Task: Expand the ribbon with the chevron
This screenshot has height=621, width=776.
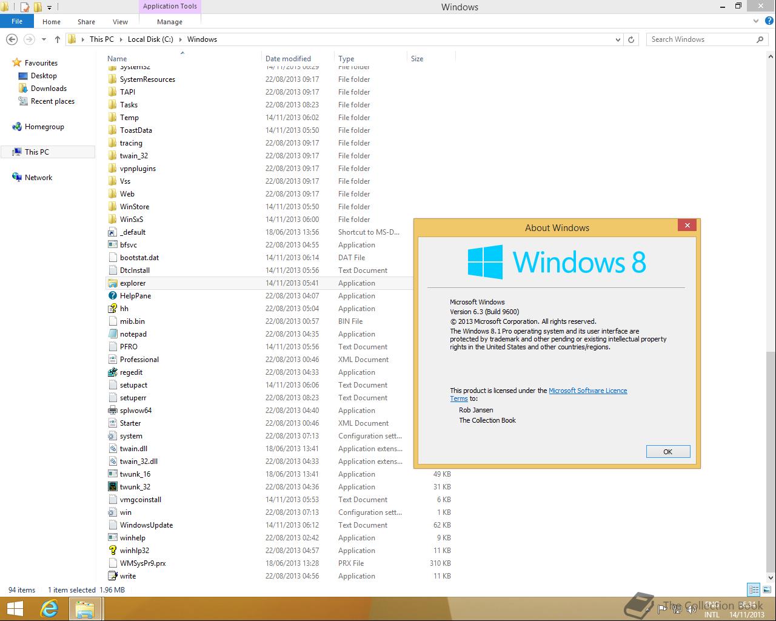Action: tap(755, 21)
